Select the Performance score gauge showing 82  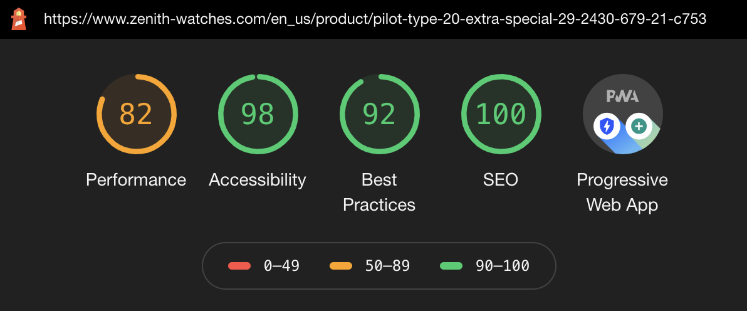pyautogui.click(x=136, y=114)
